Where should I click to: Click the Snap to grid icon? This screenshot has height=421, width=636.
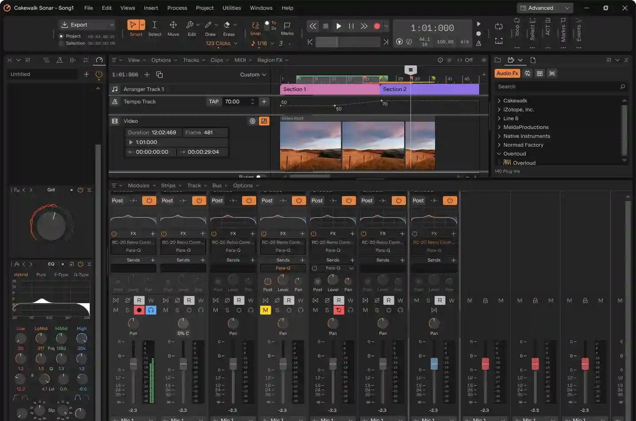click(255, 25)
